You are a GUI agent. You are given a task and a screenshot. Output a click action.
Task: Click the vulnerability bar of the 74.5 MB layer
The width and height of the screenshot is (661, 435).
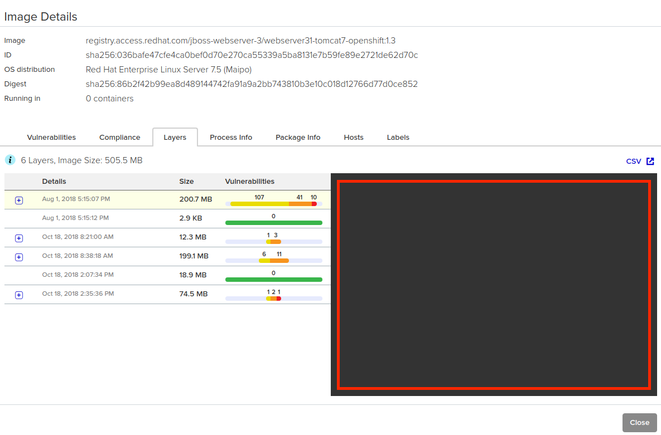tap(274, 299)
